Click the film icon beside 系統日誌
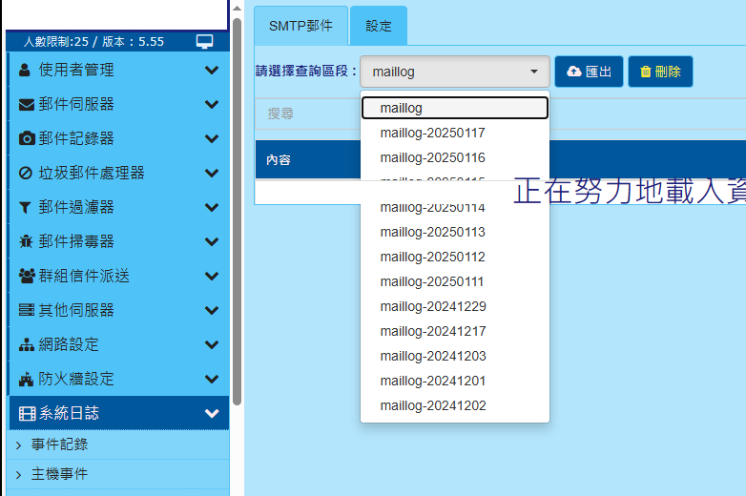Viewport: 746px width, 496px height. click(27, 413)
